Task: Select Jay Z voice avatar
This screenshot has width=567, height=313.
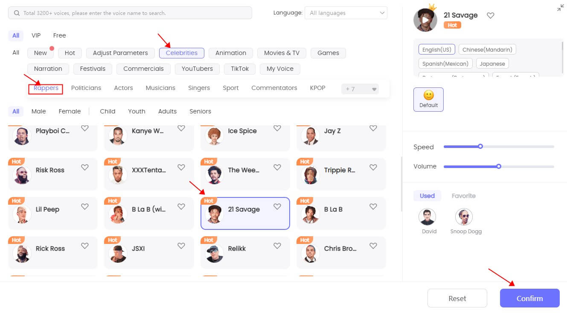Action: click(310, 136)
